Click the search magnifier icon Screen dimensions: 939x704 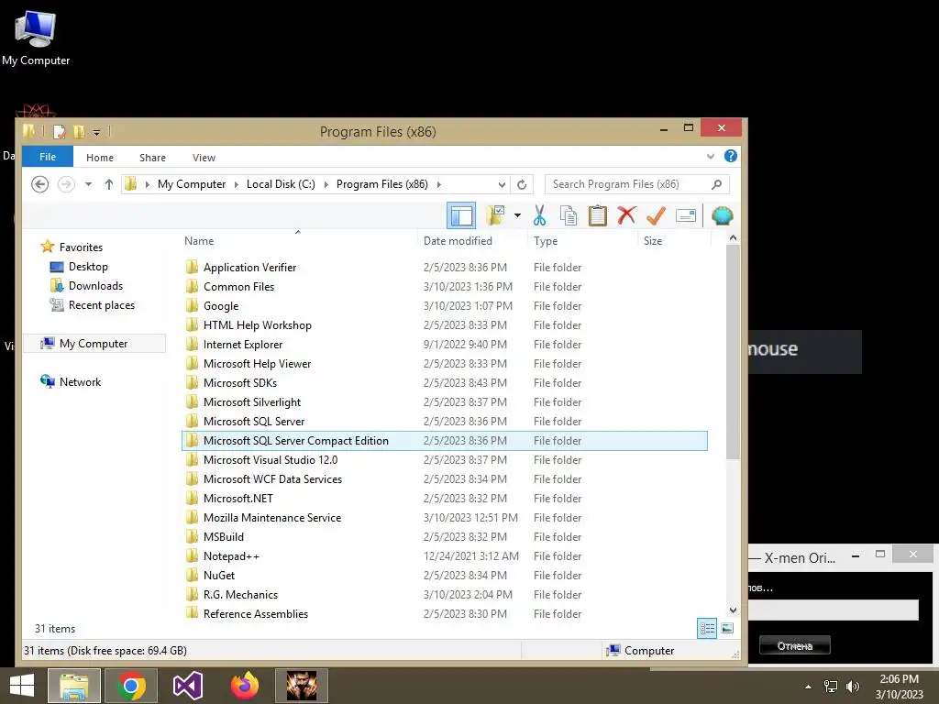716,184
